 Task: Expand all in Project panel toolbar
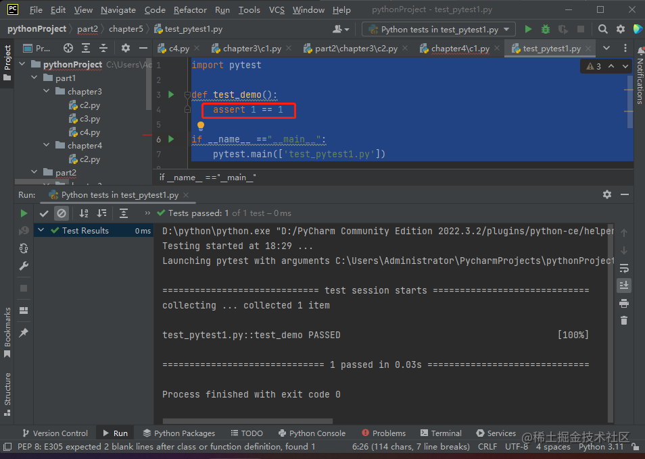(86, 49)
